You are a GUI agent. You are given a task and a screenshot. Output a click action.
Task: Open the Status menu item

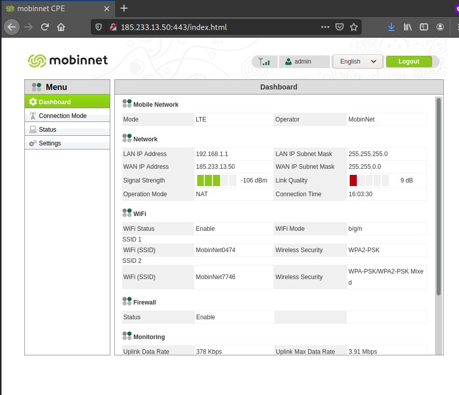(67, 130)
